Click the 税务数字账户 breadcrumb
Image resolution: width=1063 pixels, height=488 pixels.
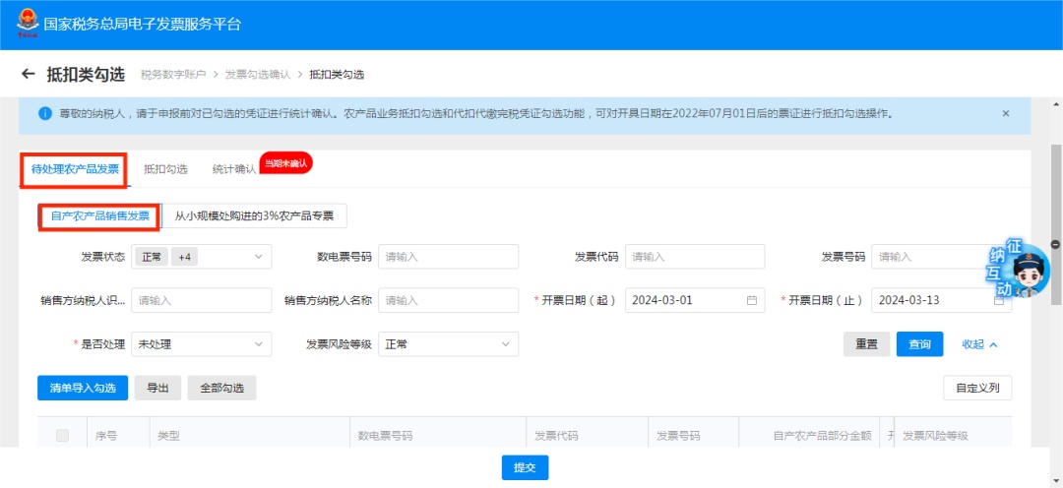pos(173,75)
